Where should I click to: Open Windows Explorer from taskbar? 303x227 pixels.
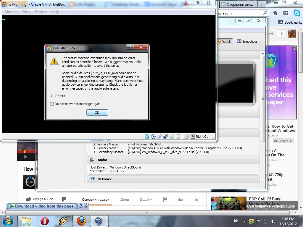(26, 221)
